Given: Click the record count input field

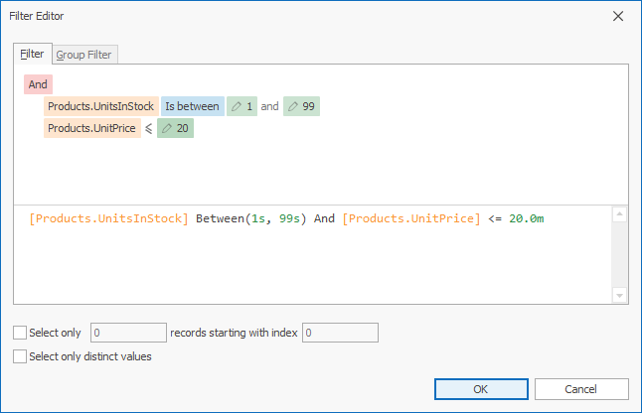Looking at the screenshot, I should pos(128,333).
